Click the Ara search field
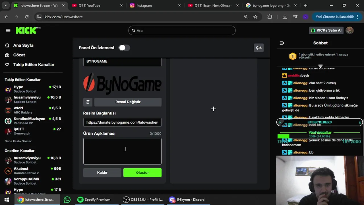 182,30
